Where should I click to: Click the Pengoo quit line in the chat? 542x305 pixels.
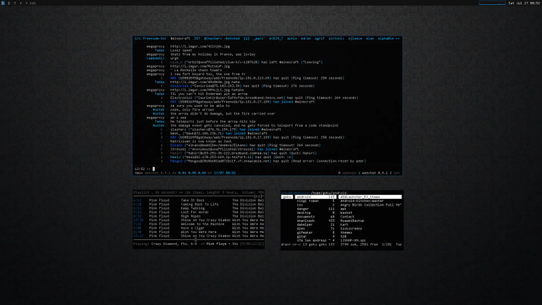point(268,161)
